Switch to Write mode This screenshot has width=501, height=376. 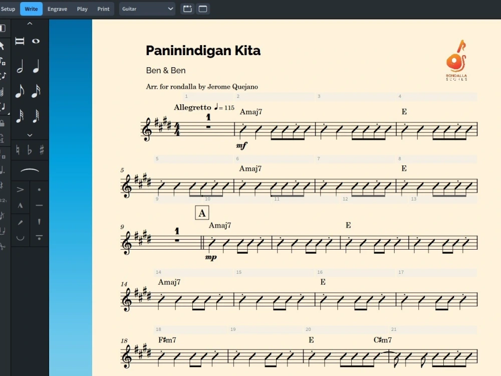point(31,9)
